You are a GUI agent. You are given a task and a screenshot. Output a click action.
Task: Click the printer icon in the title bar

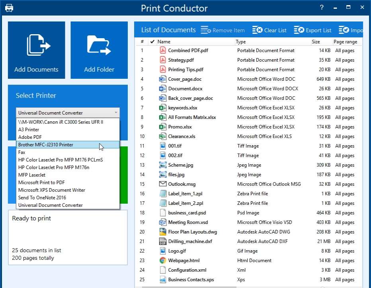tap(9, 8)
